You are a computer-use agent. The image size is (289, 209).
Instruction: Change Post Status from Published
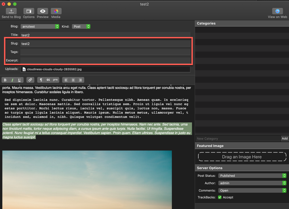[x=252, y=176]
